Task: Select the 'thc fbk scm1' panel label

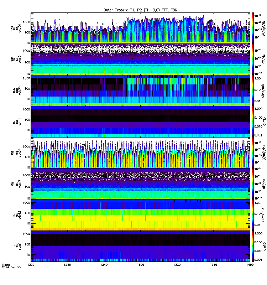Action: 17,246
